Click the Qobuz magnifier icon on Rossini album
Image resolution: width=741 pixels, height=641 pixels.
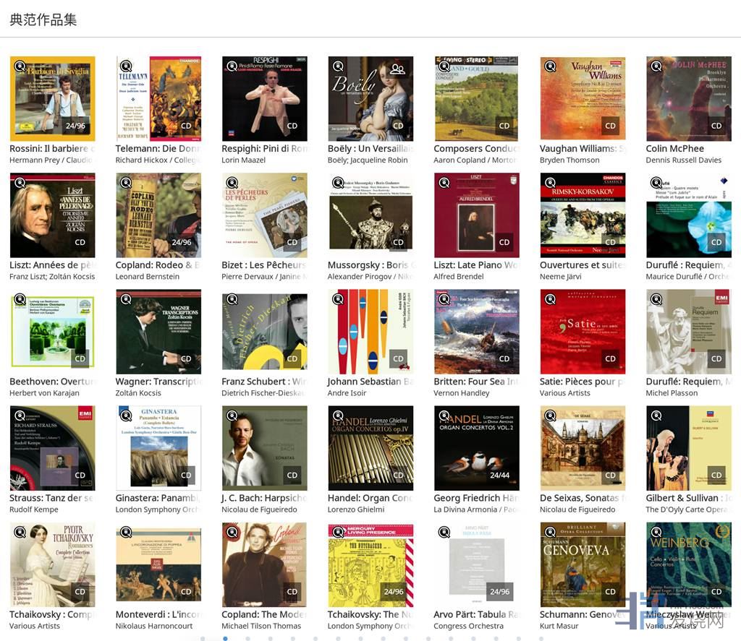[x=20, y=66]
